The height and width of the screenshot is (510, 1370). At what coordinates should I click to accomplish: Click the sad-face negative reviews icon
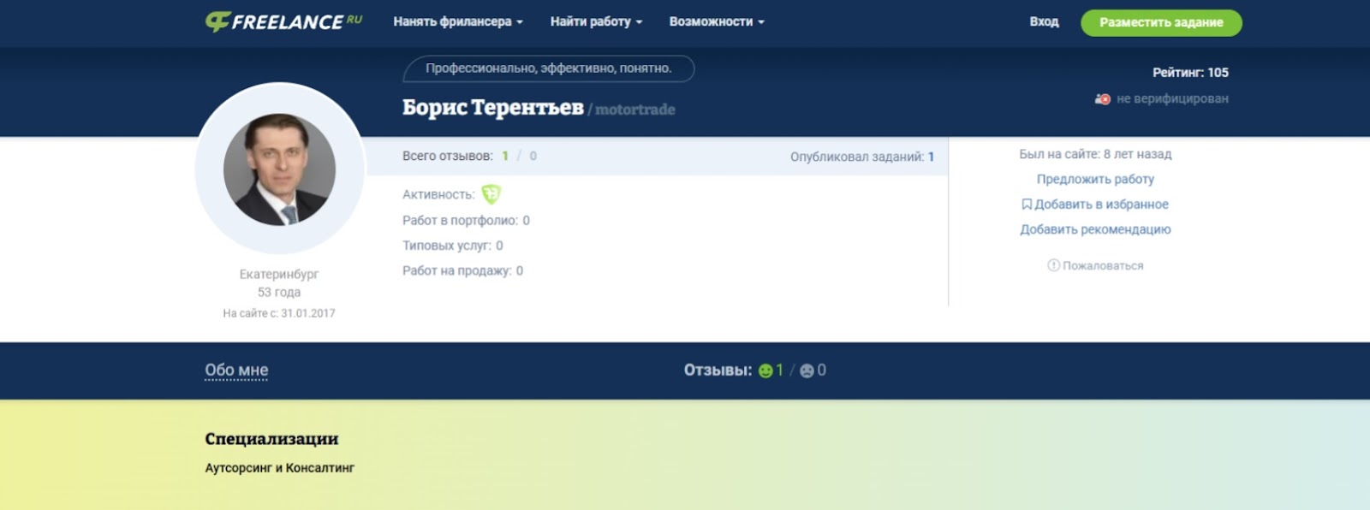807,371
